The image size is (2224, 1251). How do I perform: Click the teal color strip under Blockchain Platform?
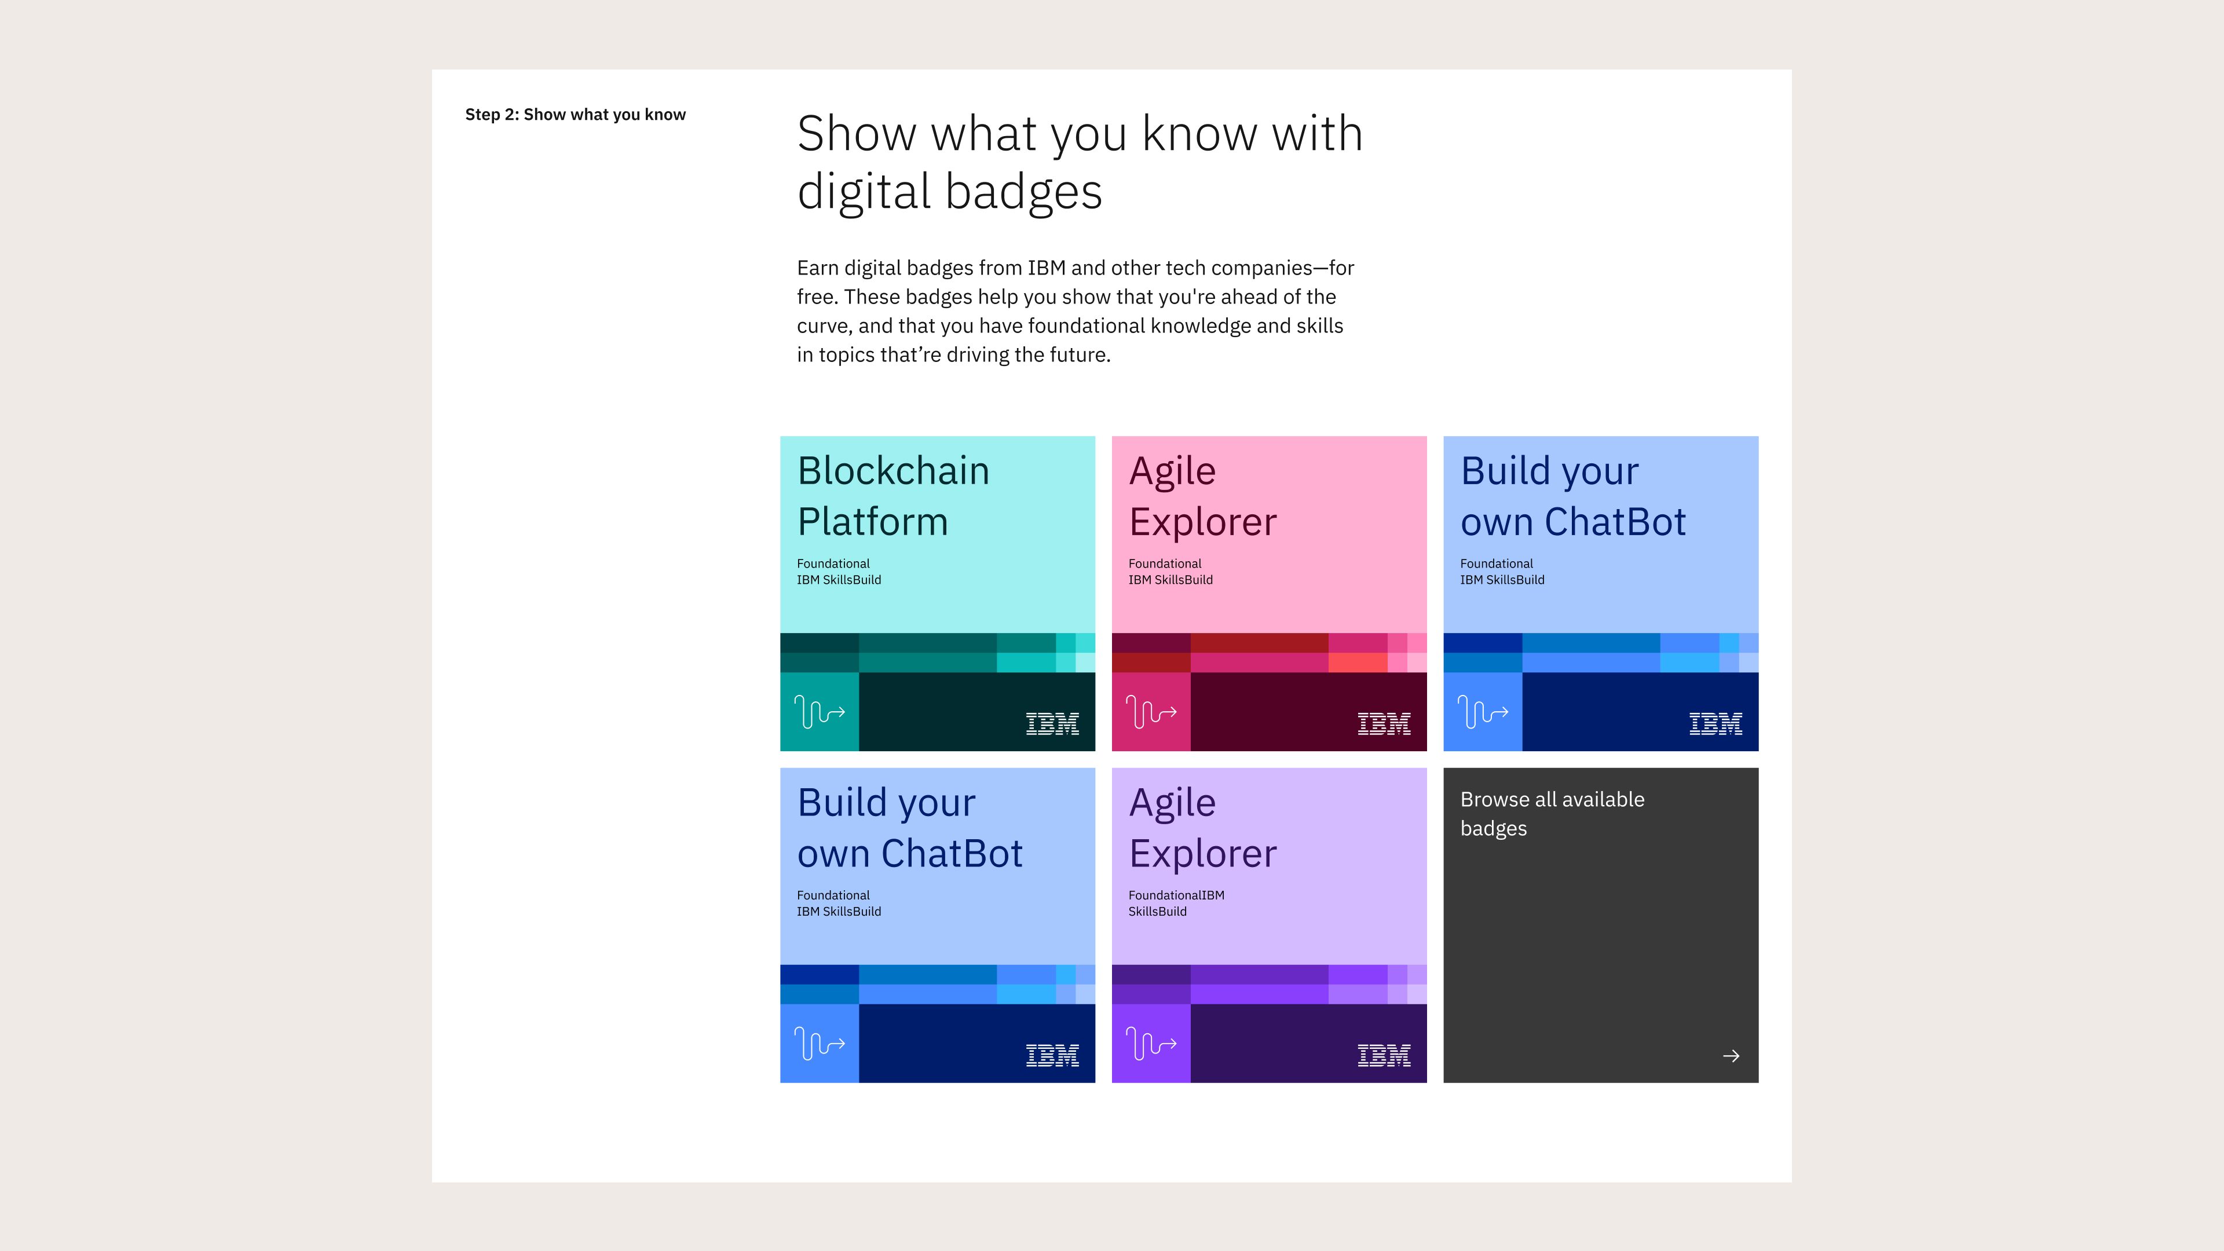pyautogui.click(x=937, y=654)
